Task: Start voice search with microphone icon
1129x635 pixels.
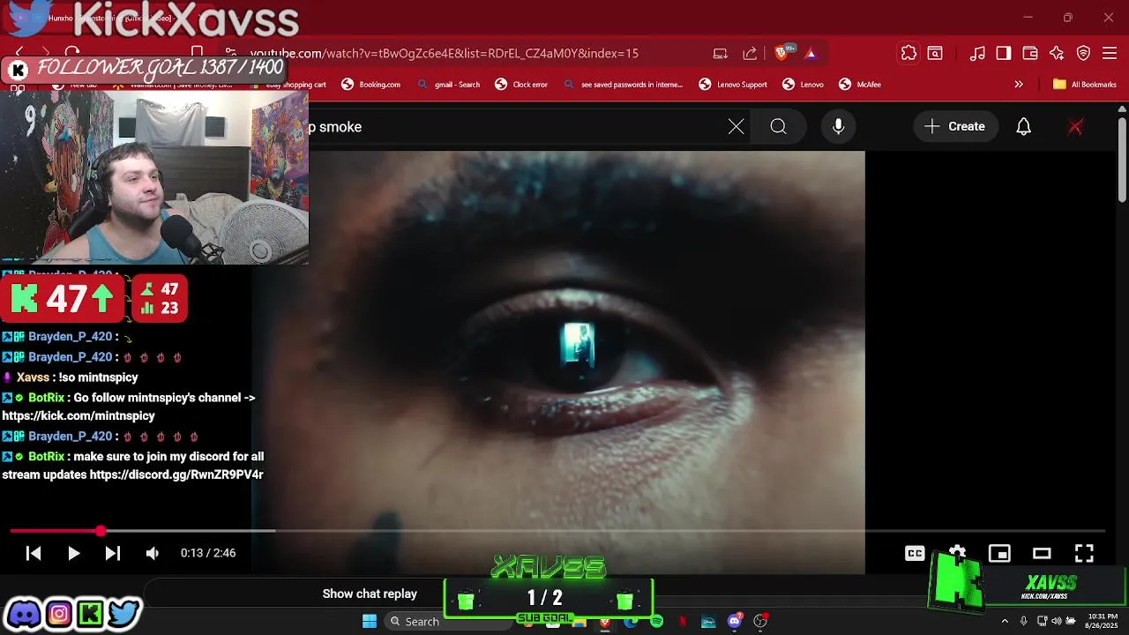Action: tap(838, 127)
